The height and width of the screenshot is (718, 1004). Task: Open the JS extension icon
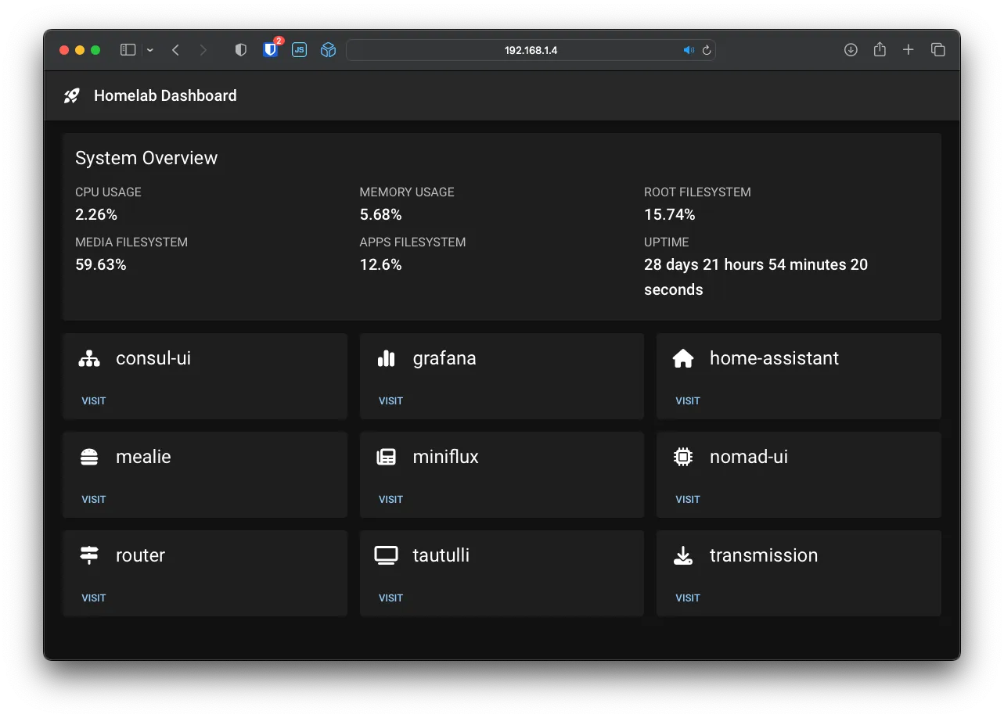click(299, 50)
